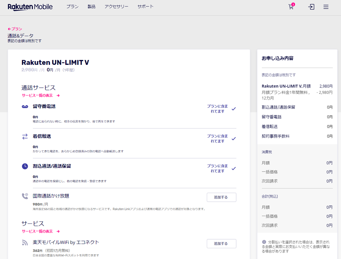The height and width of the screenshot is (259, 341).
Task: Click プランに含まれてます label for 着信転送
Action: pos(218,138)
